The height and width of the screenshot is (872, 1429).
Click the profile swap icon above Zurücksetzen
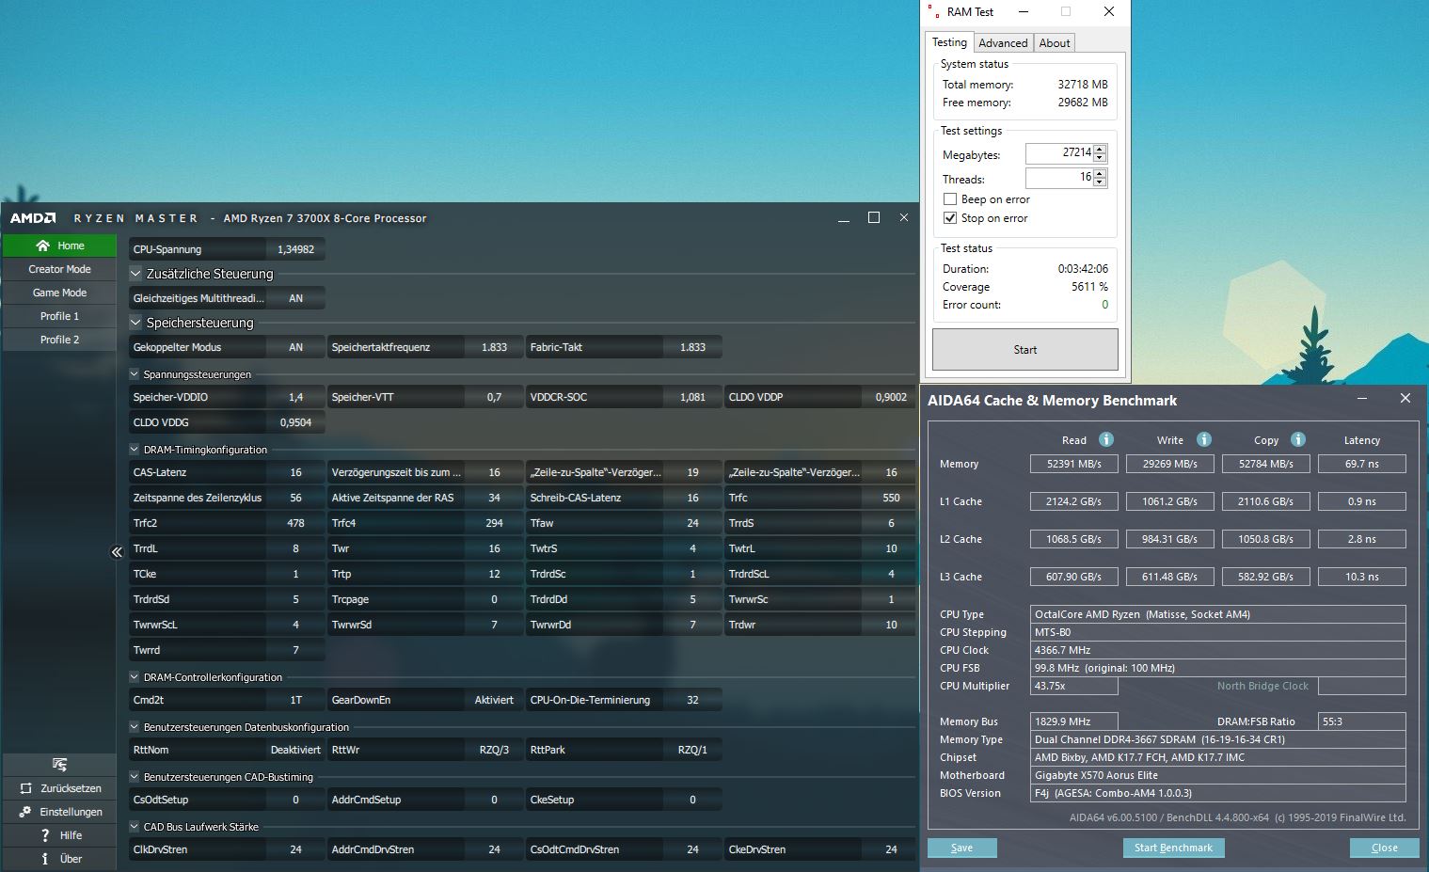tap(59, 765)
